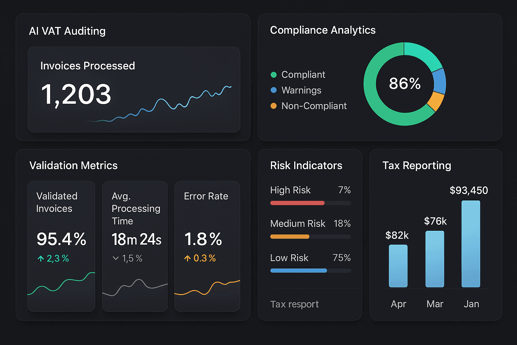This screenshot has height=345, width=517.
Task: Click the orange Non-Compliant donut segment
Action: click(x=436, y=101)
